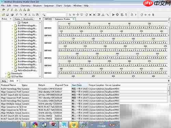Click the 3D cube window toolbar icon
The width and height of the screenshot is (171, 128).
pyautogui.click(x=12, y=15)
